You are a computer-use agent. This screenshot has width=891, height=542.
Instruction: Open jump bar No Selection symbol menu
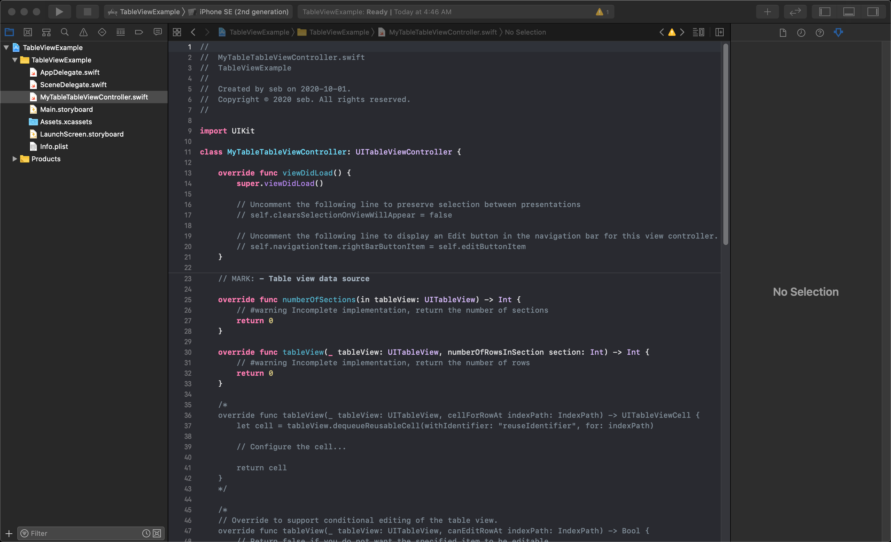click(525, 32)
